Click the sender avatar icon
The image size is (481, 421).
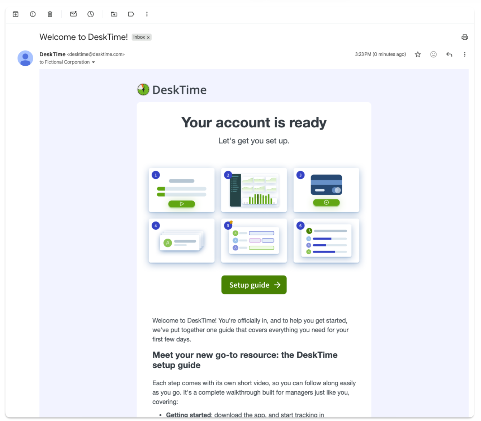click(25, 58)
